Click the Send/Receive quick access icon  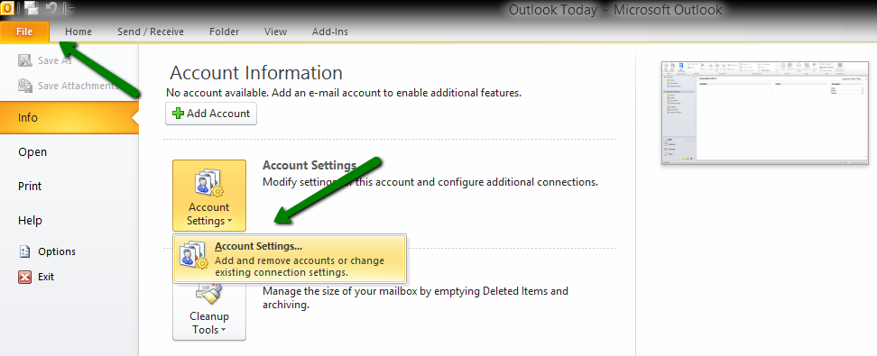click(32, 8)
